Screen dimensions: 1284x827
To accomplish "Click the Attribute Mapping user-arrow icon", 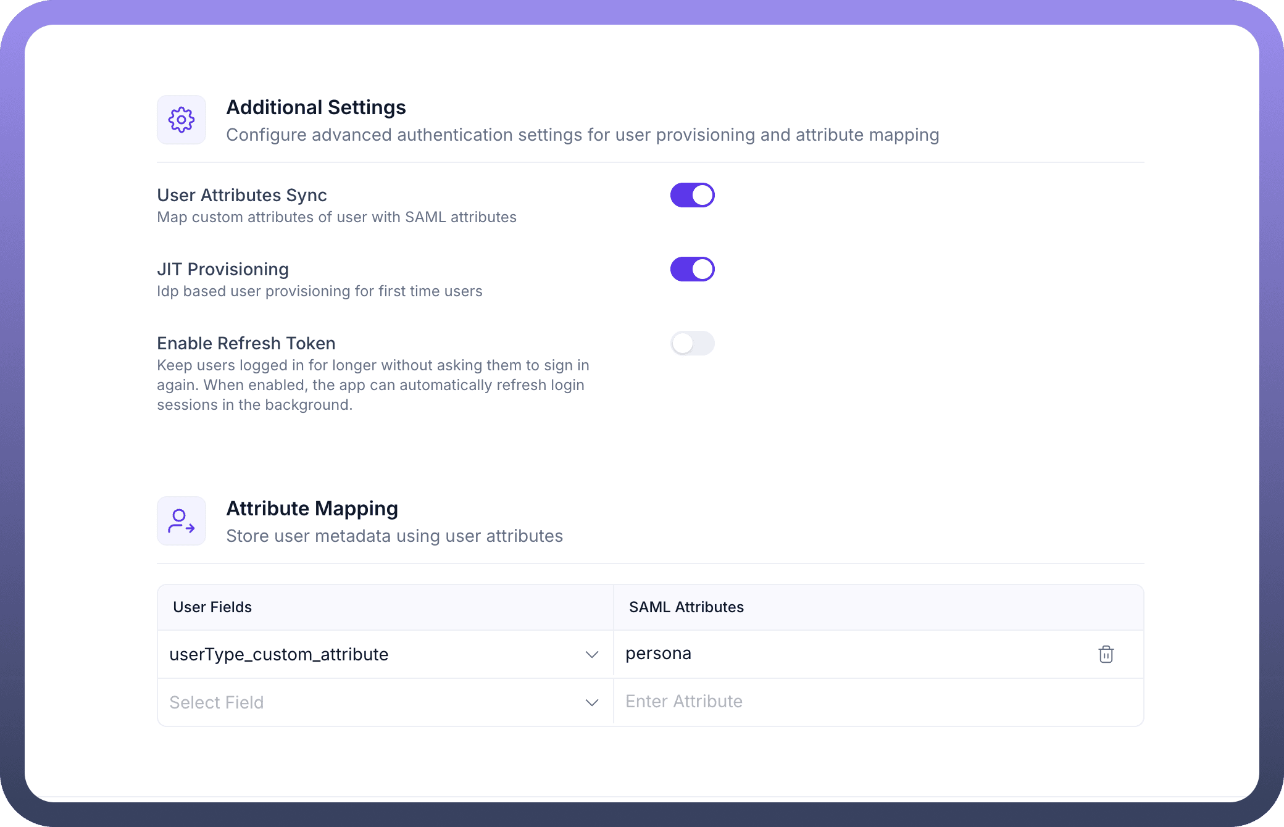I will [181, 521].
